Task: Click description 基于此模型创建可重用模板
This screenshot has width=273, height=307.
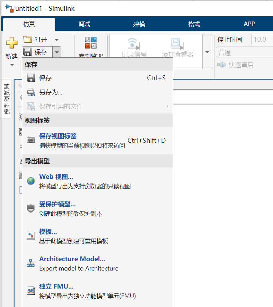Action: [x=73, y=241]
